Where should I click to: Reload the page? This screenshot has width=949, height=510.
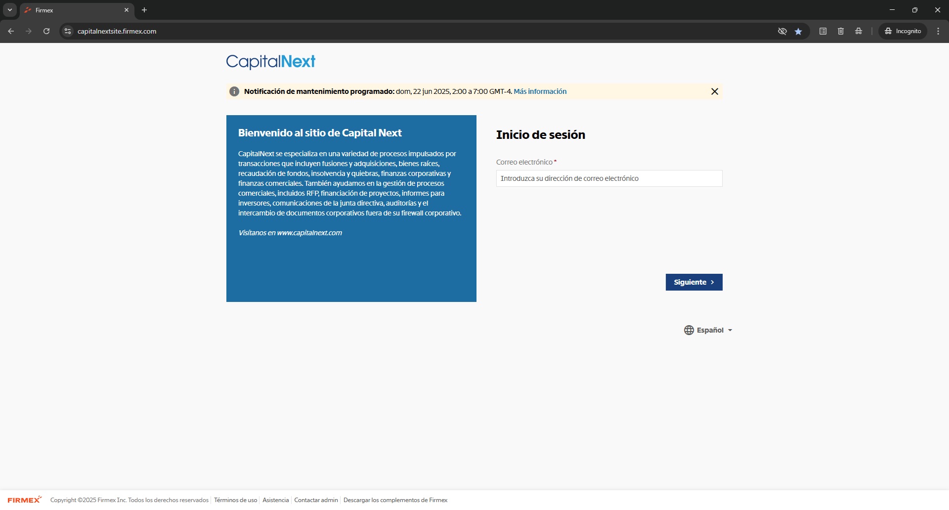click(46, 31)
